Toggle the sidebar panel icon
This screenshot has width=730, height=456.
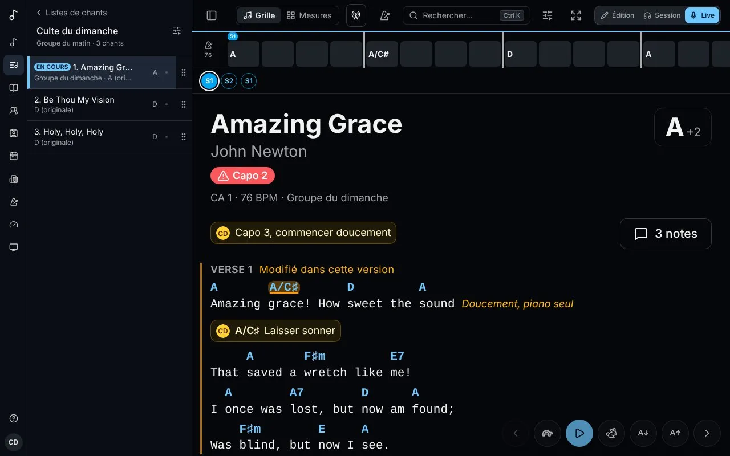point(212,15)
